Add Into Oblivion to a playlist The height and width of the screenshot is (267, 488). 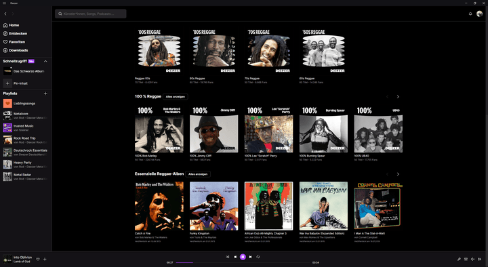point(45,260)
